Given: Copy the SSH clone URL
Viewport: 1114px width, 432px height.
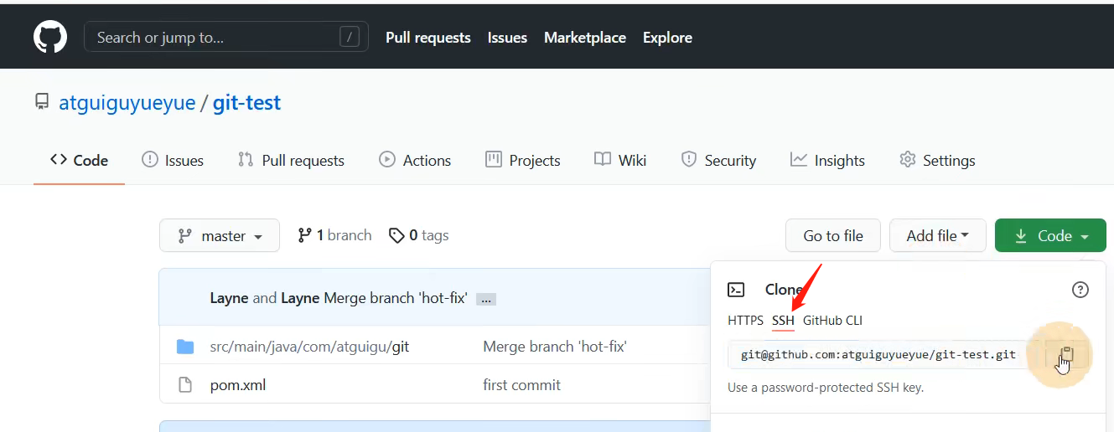Looking at the screenshot, I should click(x=1066, y=355).
